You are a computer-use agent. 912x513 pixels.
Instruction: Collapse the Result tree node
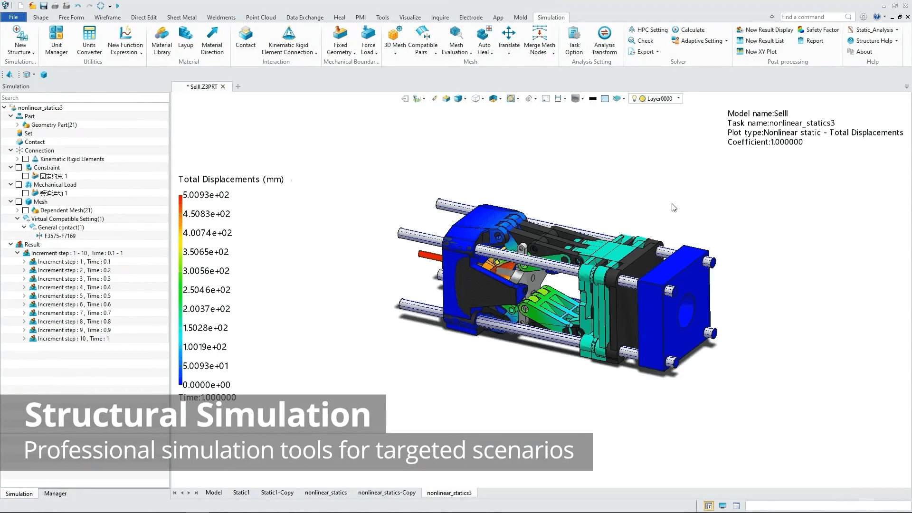(11, 245)
